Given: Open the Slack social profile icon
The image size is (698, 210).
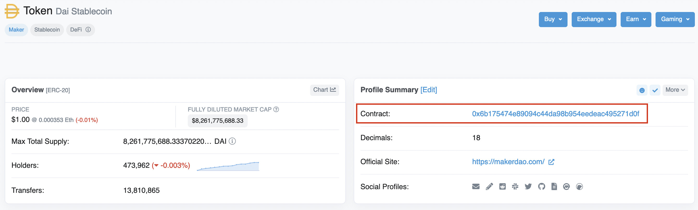Looking at the screenshot, I should click(x=515, y=187).
